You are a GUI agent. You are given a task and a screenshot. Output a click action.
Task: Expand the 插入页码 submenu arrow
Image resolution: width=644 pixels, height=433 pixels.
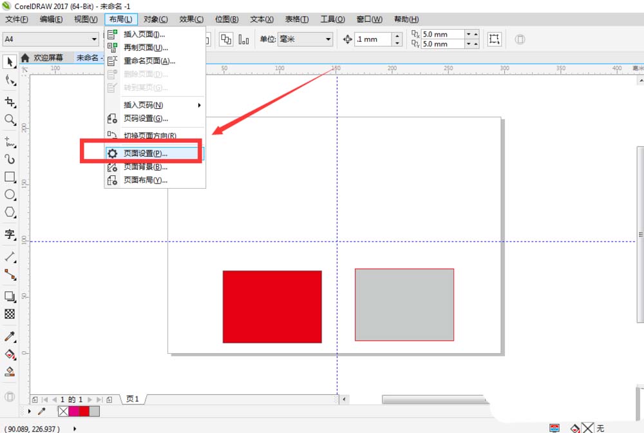[199, 105]
